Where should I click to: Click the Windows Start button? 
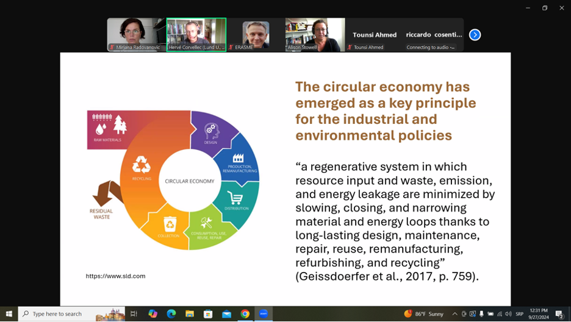(9, 314)
